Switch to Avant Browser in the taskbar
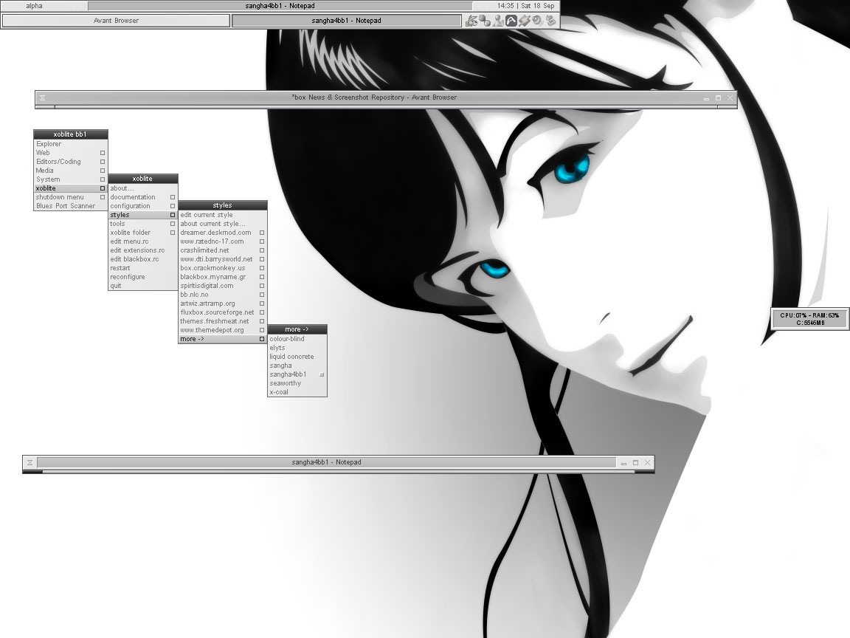This screenshot has width=850, height=638. 116,21
